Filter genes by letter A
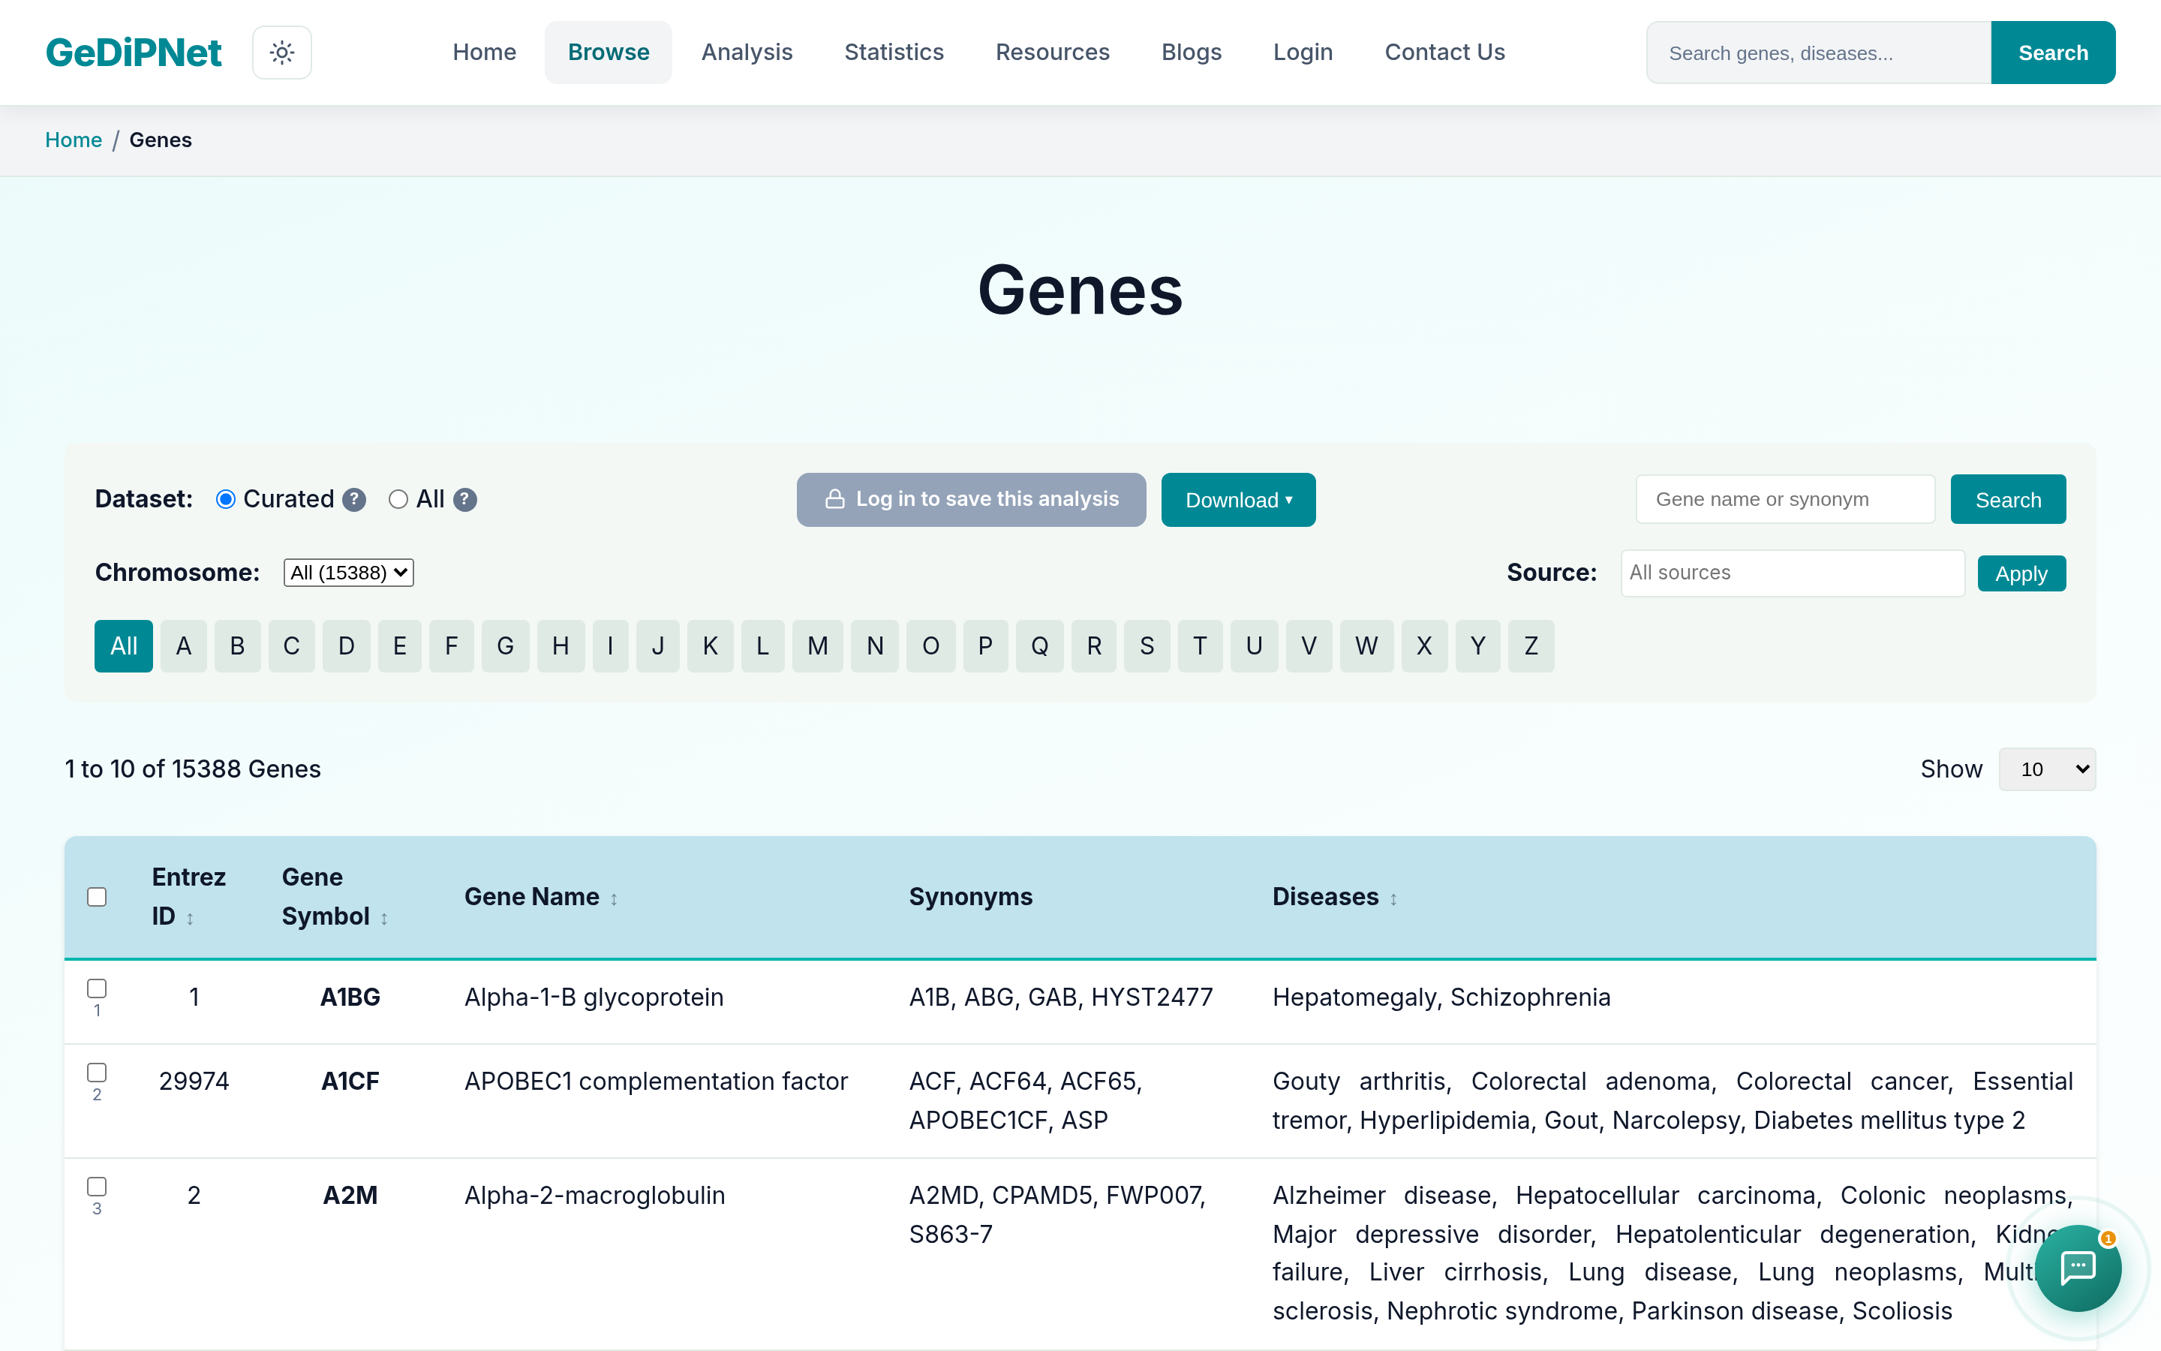 tap(184, 646)
